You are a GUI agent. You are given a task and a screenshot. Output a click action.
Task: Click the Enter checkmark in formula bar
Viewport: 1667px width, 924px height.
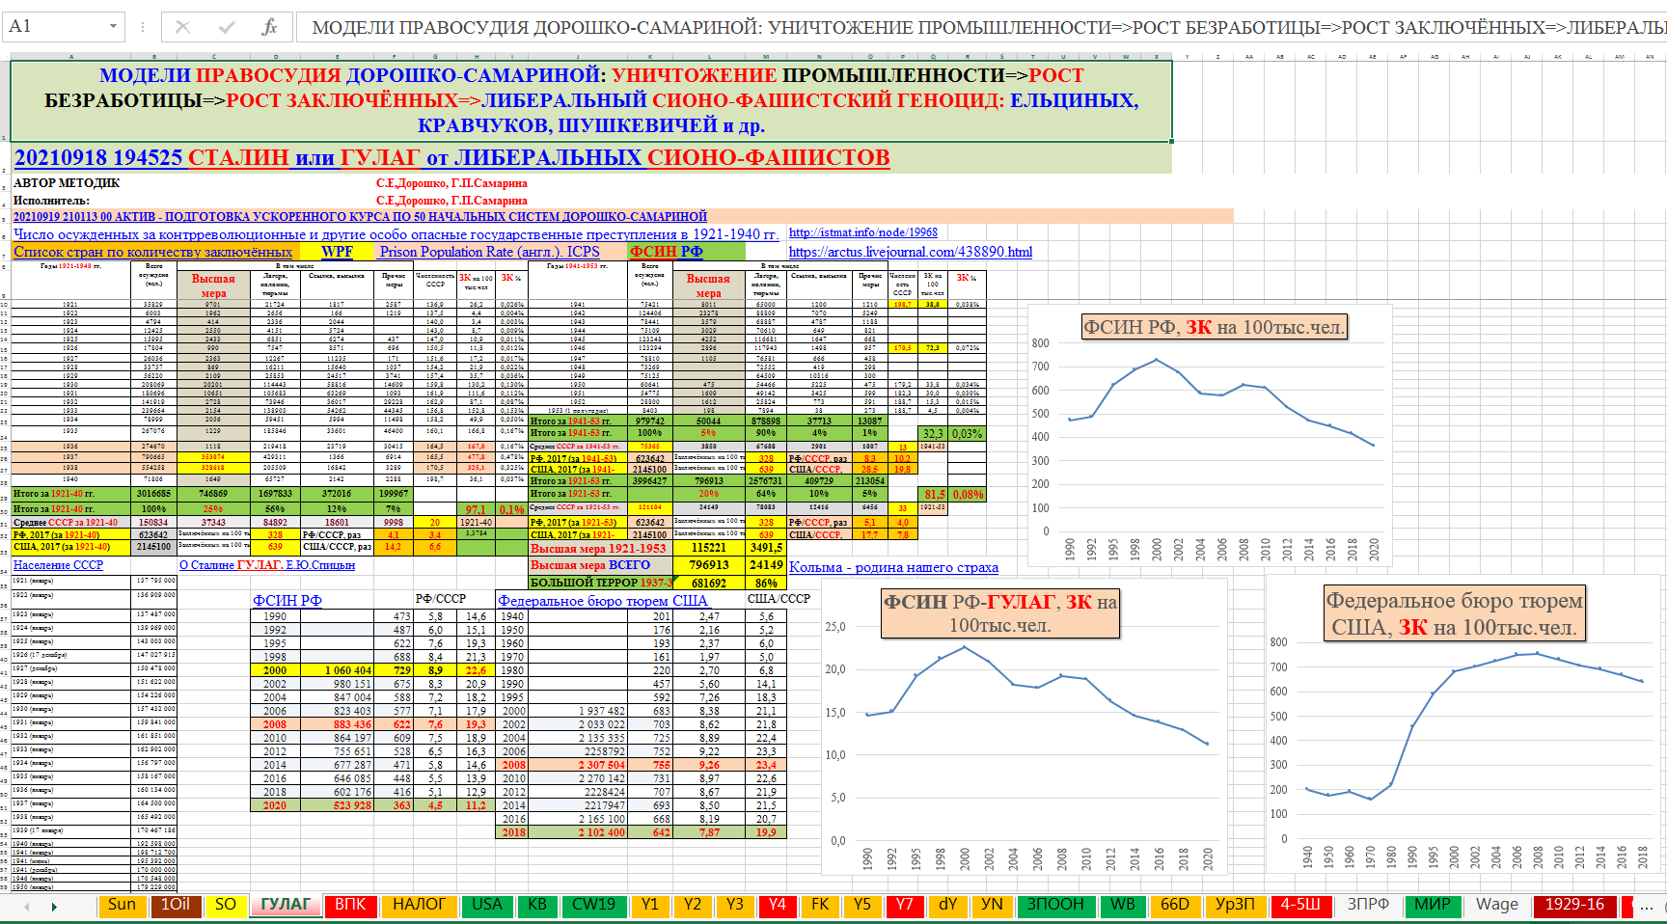pyautogui.click(x=227, y=27)
